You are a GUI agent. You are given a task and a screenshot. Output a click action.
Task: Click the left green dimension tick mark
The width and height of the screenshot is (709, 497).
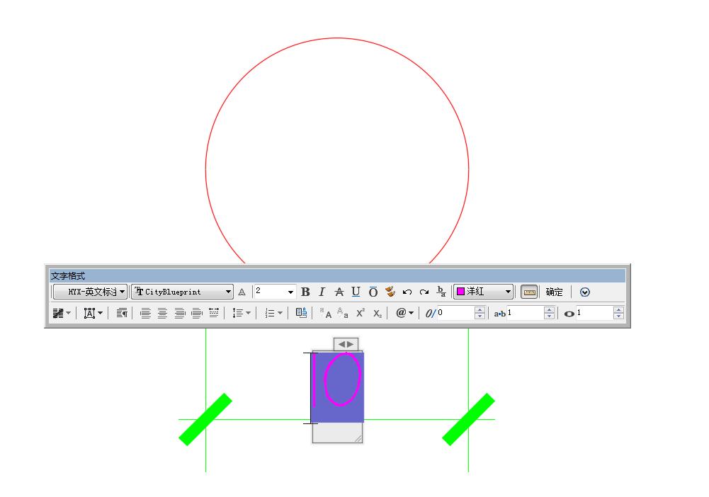click(205, 419)
